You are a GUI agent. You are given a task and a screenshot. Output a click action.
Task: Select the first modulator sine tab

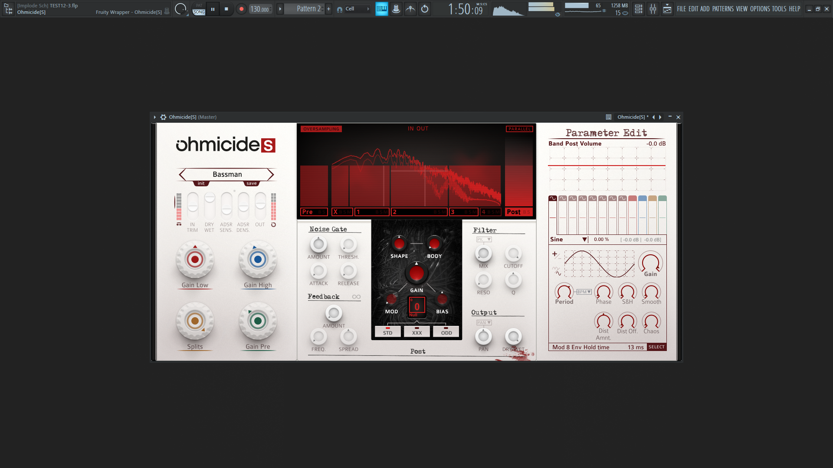(x=553, y=198)
